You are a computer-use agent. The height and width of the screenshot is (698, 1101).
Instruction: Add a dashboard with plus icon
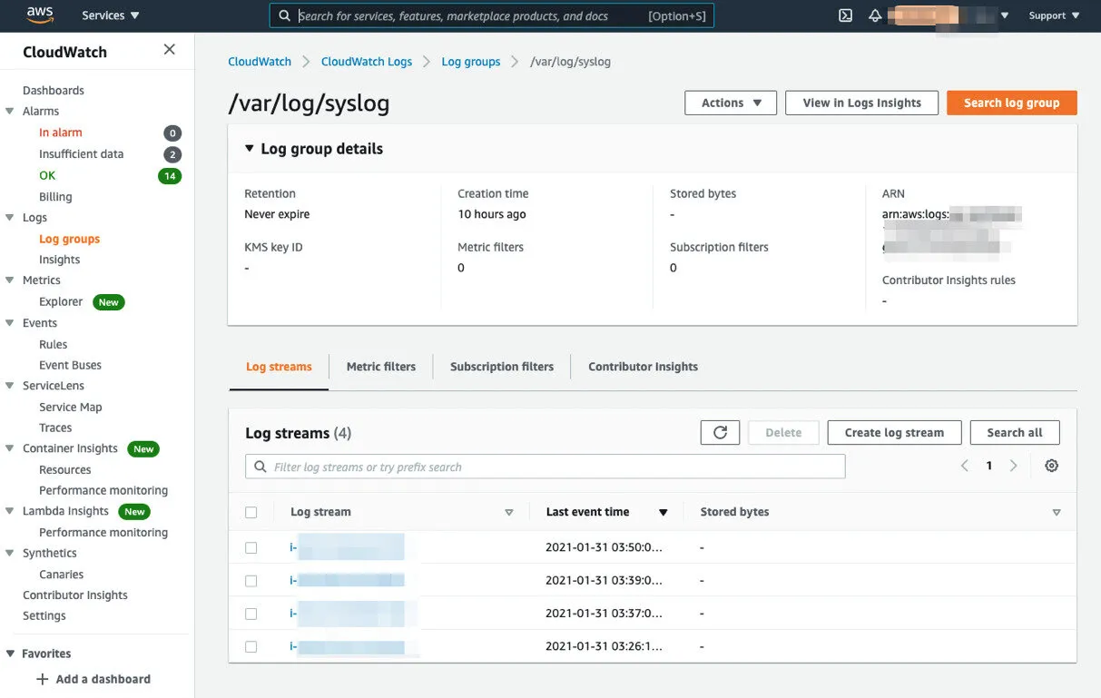[42, 679]
